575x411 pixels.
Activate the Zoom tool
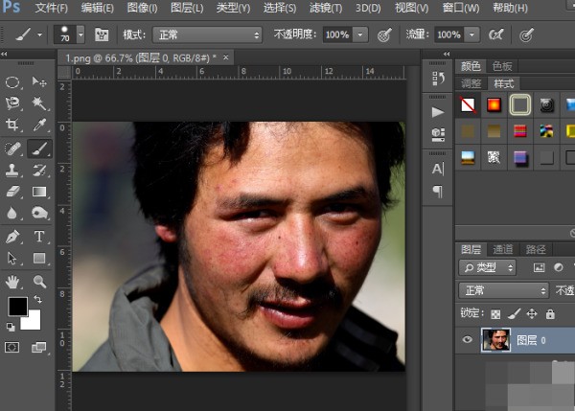pyautogui.click(x=40, y=282)
